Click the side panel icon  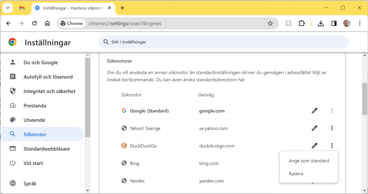point(334,23)
